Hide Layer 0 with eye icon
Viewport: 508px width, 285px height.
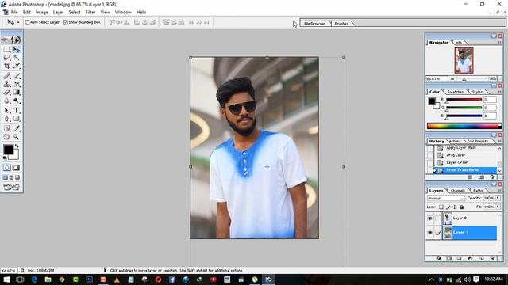430,218
